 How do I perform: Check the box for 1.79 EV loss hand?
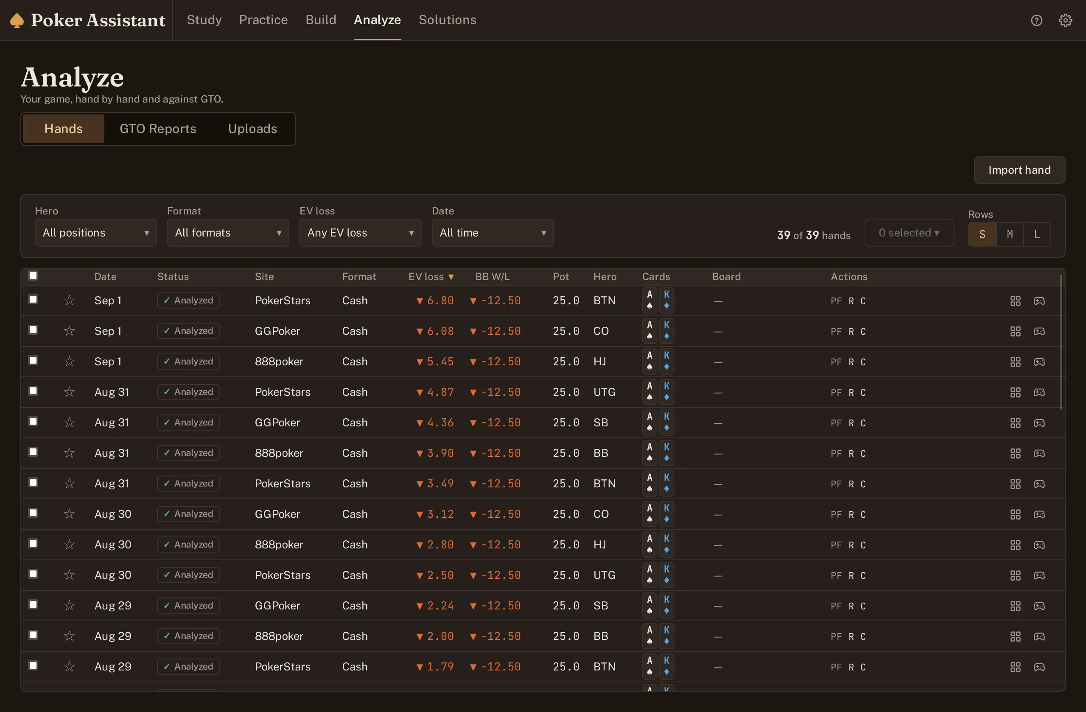[33, 666]
